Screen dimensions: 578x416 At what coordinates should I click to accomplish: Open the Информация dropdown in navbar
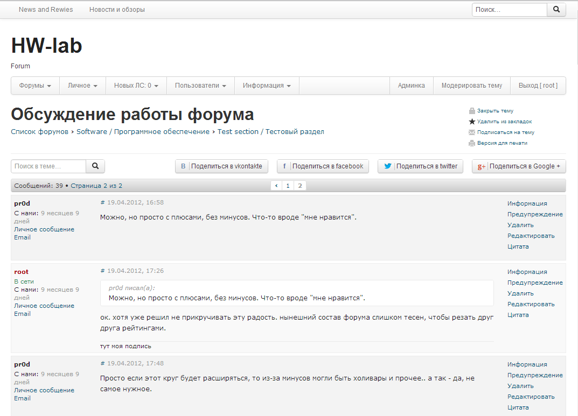coord(267,86)
